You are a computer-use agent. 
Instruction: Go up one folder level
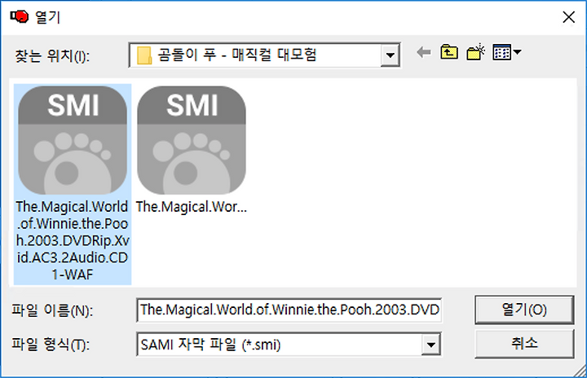point(449,52)
